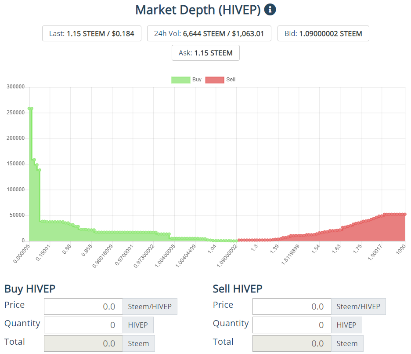The width and height of the screenshot is (411, 354).
Task: Click the Sell HIVEP Total field
Action: tap(292, 343)
